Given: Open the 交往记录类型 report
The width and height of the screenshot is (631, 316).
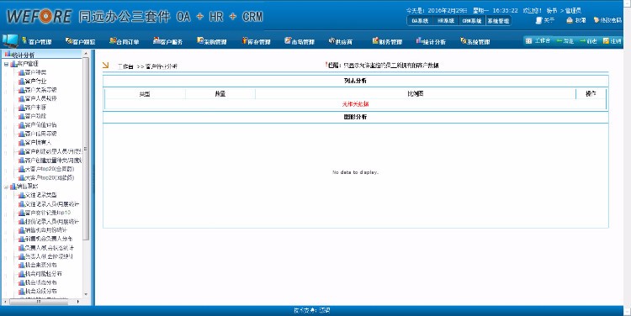Looking at the screenshot, I should click(40, 195).
